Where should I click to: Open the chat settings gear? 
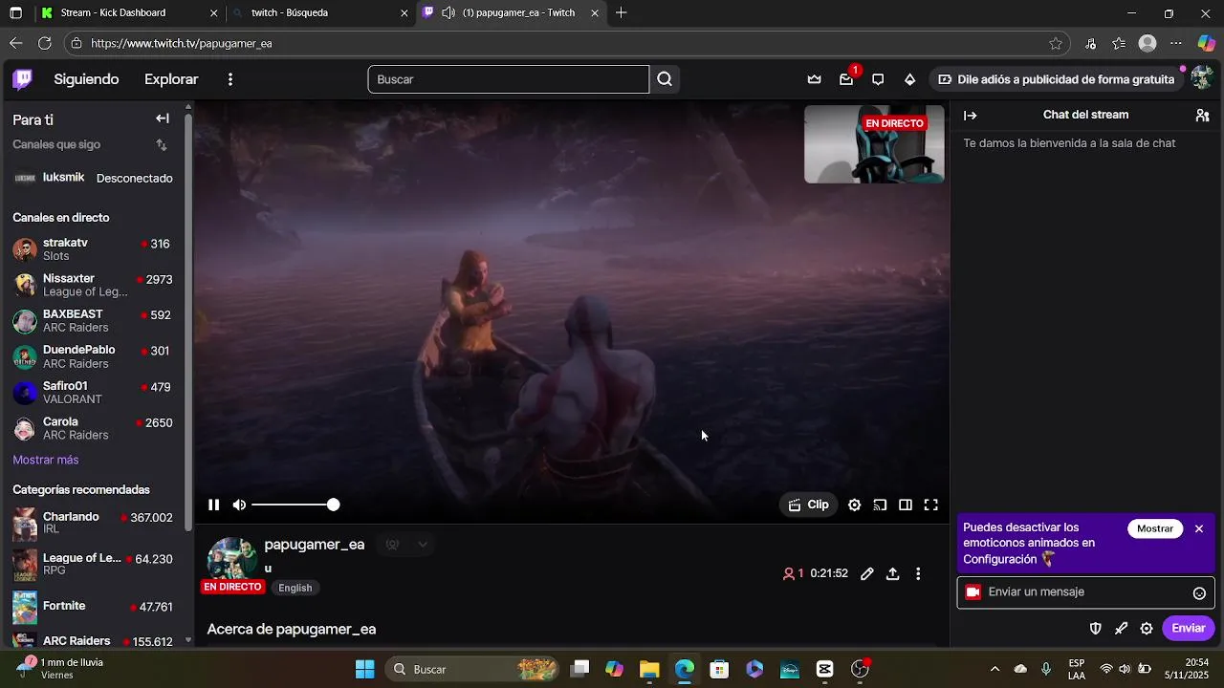click(1147, 629)
